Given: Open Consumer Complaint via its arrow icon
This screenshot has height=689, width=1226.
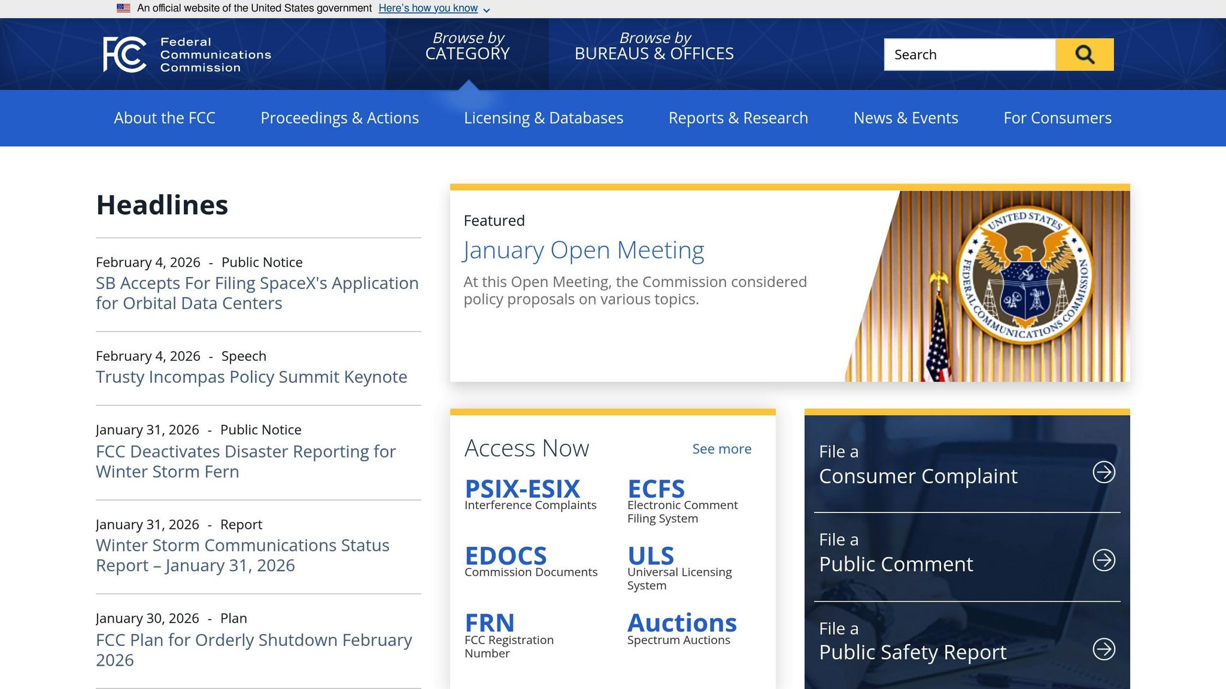Looking at the screenshot, I should [1104, 472].
